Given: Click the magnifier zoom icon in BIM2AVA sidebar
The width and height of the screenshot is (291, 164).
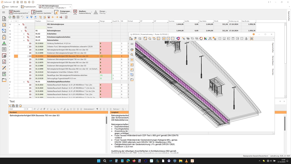Looking at the screenshot, I should tap(132, 55).
